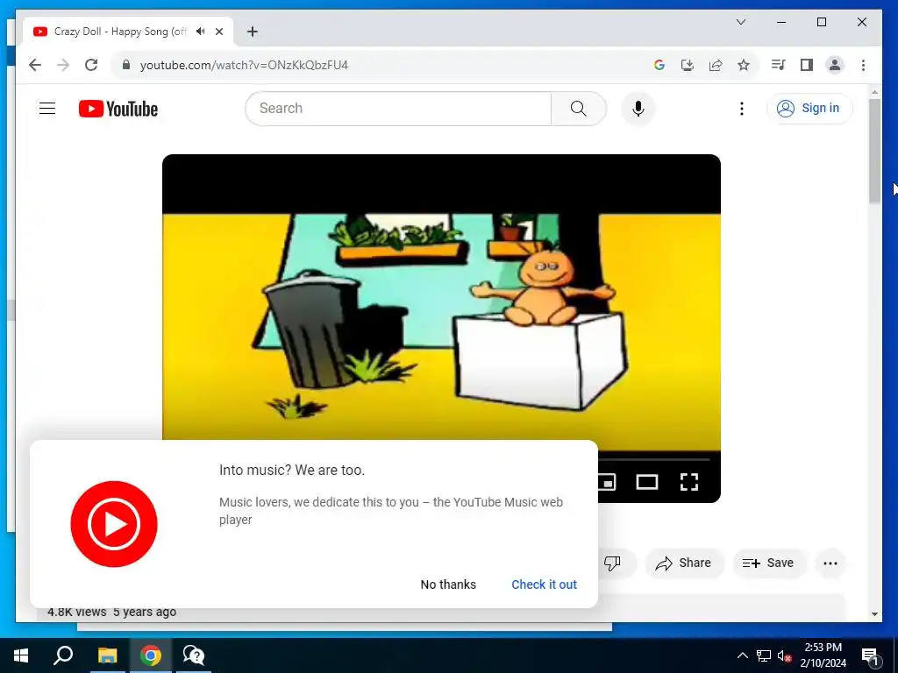The width and height of the screenshot is (898, 673).
Task: Mute tab via speaker icon on tab
Action: 200,32
